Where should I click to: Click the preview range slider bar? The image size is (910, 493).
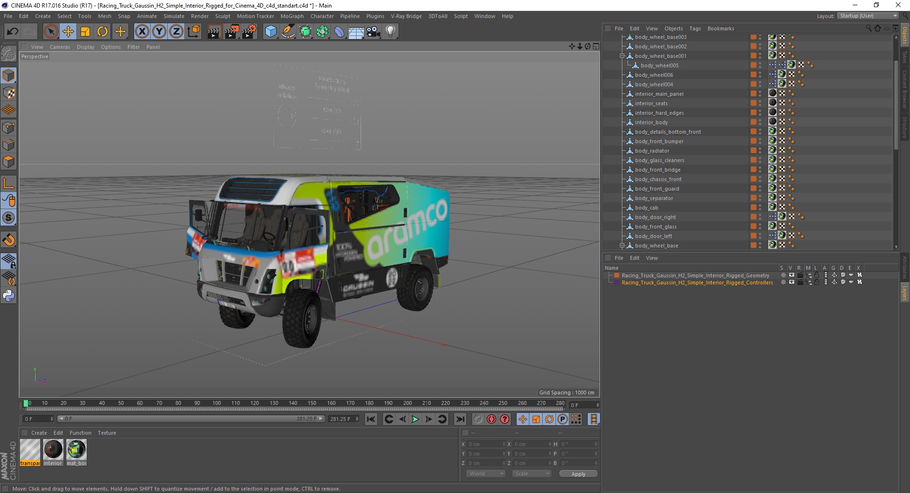pos(191,419)
